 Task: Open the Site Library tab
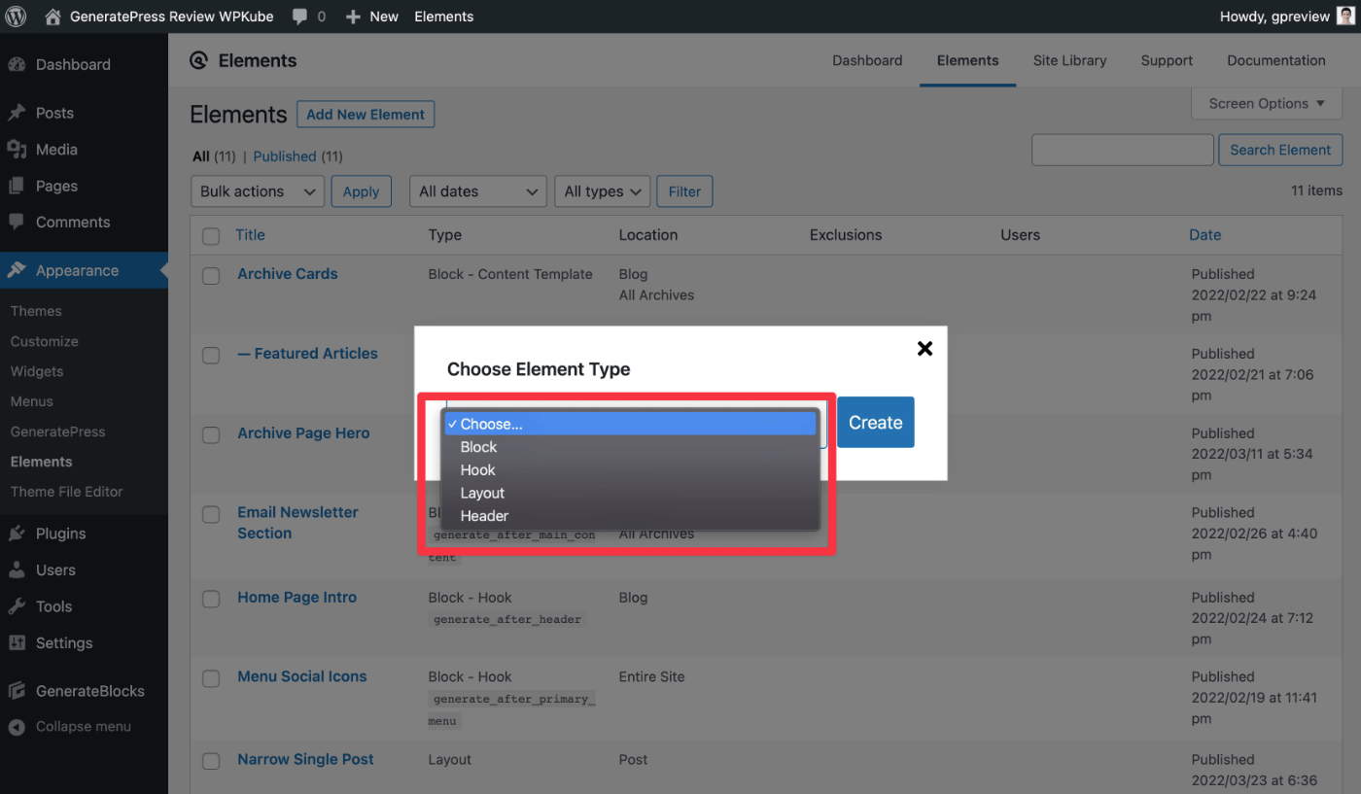[1069, 60]
